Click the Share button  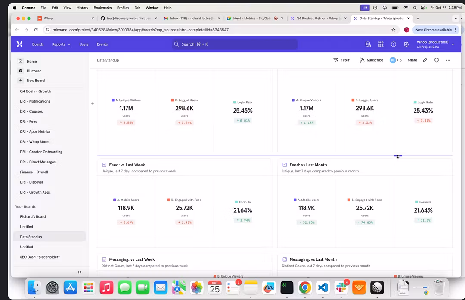(x=412, y=60)
